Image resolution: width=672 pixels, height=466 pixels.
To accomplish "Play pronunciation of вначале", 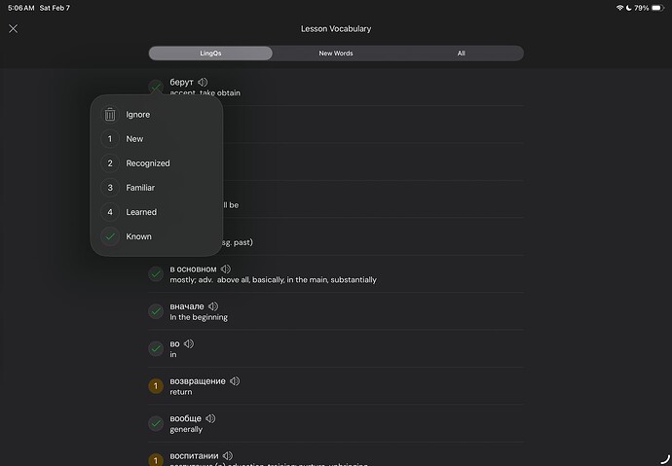I will point(213,306).
